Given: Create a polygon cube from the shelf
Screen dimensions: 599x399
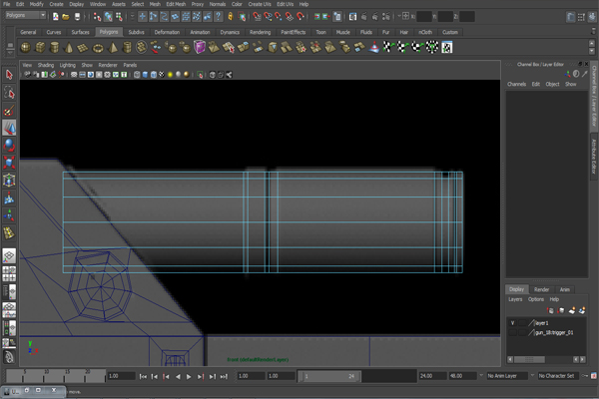Looking at the screenshot, I should [40, 48].
